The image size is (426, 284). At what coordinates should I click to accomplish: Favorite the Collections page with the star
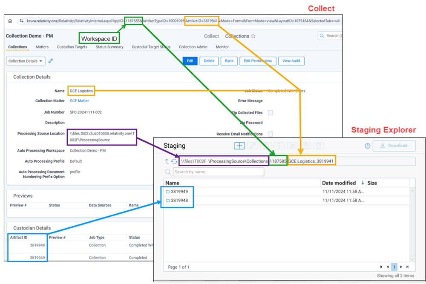point(253,36)
